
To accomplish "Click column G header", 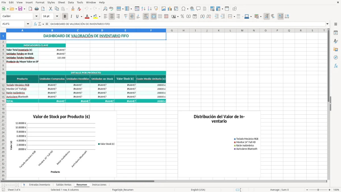I will point(172,30).
